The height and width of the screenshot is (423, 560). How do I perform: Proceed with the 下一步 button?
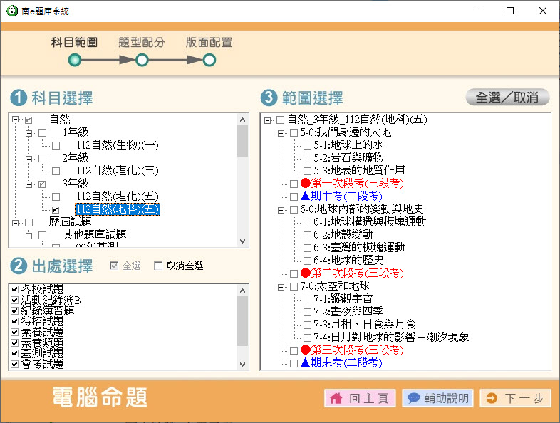coord(515,399)
